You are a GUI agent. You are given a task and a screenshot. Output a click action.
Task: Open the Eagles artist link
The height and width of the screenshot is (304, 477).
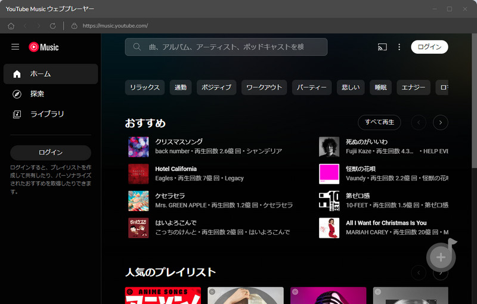click(x=164, y=178)
